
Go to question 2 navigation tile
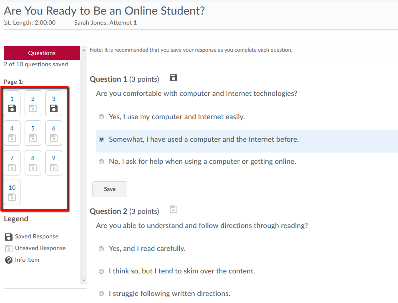point(33,103)
